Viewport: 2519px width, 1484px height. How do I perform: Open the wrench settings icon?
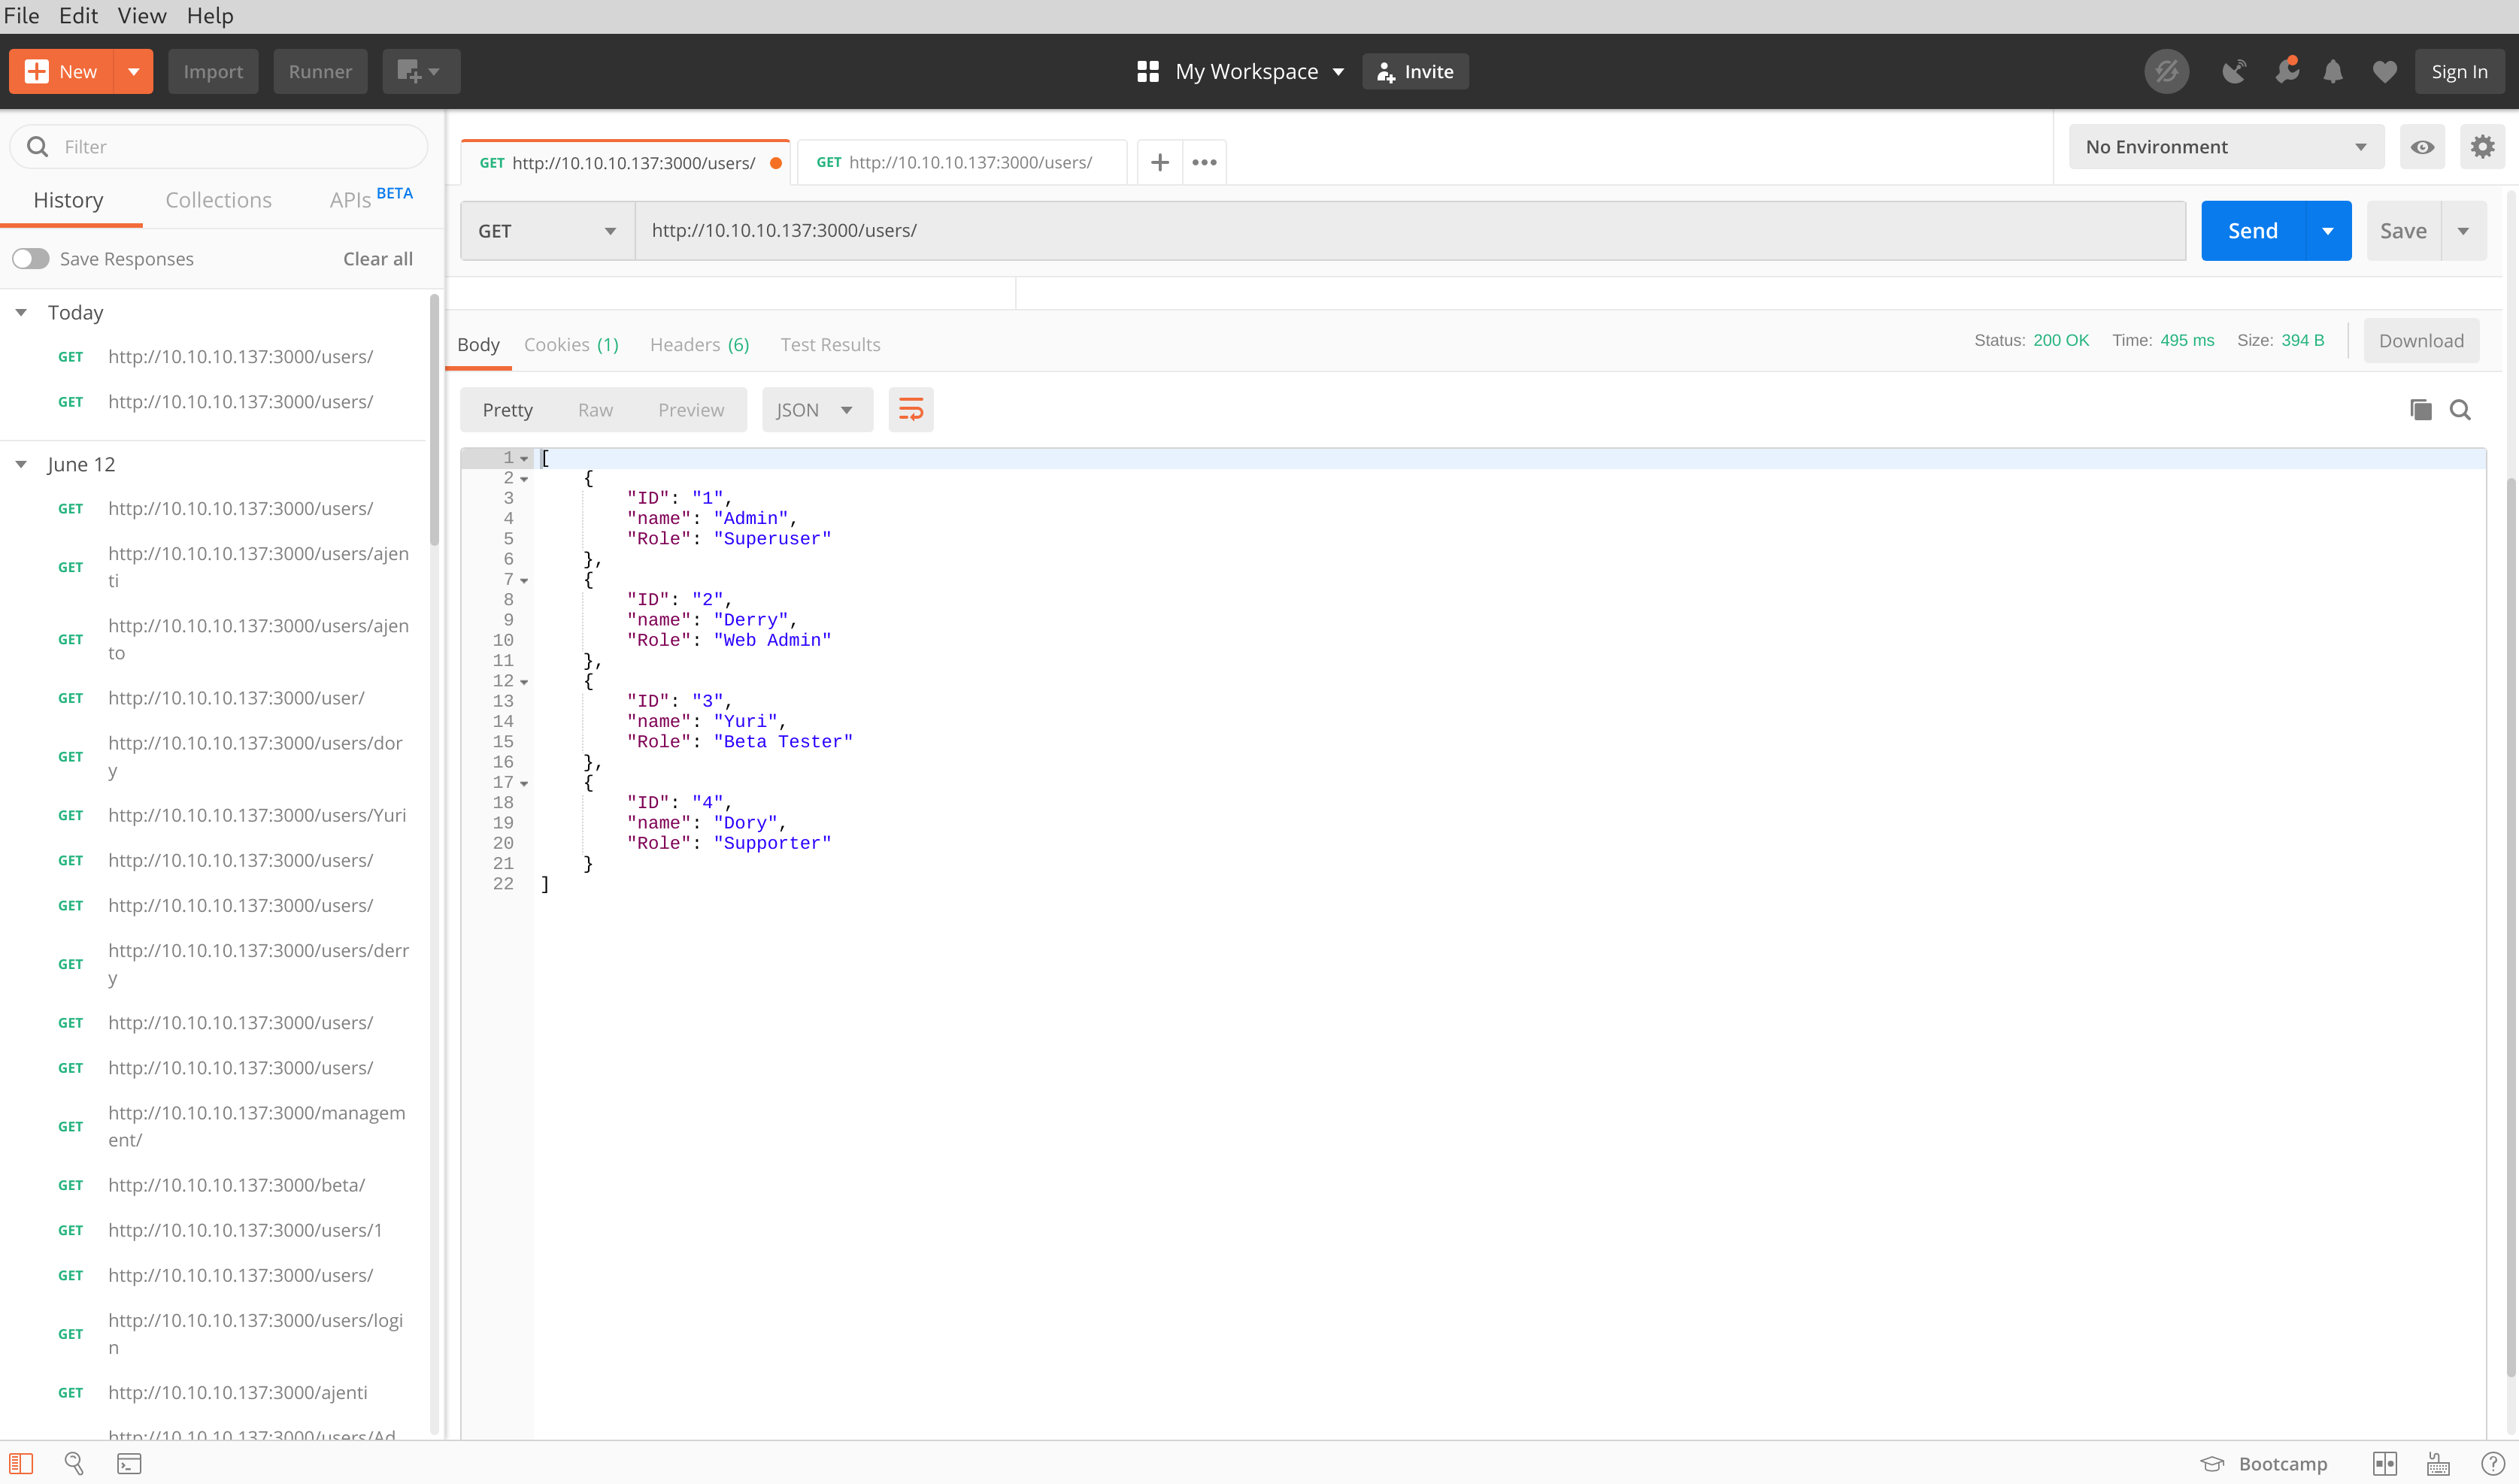(2286, 71)
